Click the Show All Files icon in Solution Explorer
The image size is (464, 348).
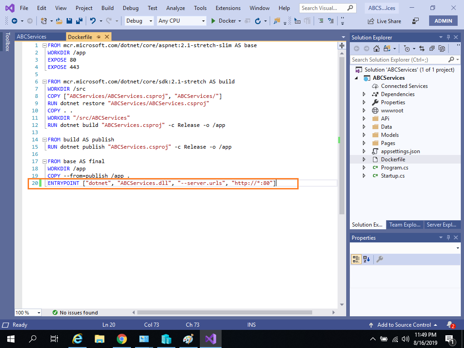click(x=442, y=48)
